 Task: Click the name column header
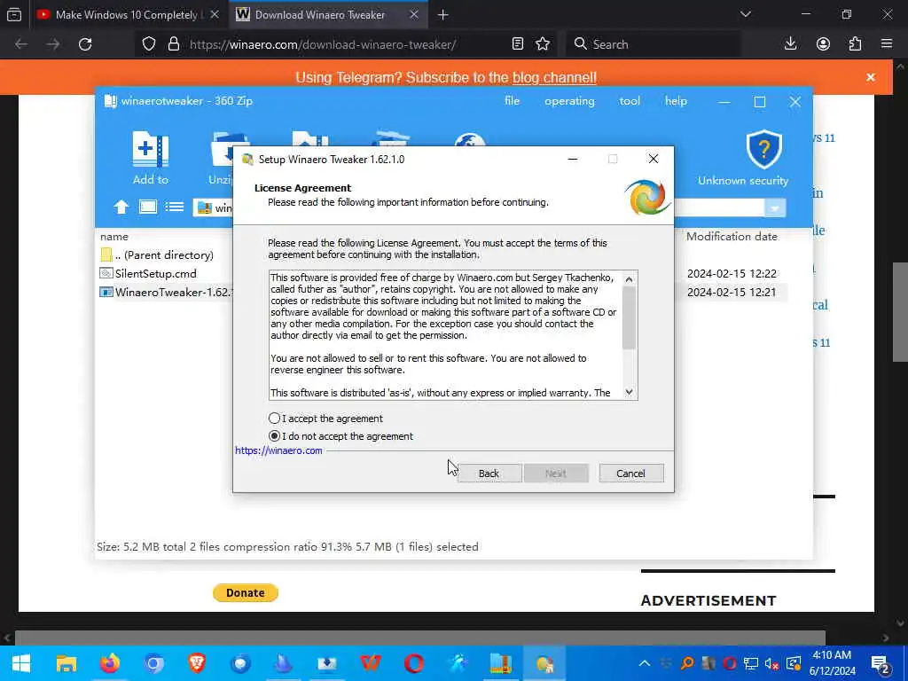tap(114, 236)
